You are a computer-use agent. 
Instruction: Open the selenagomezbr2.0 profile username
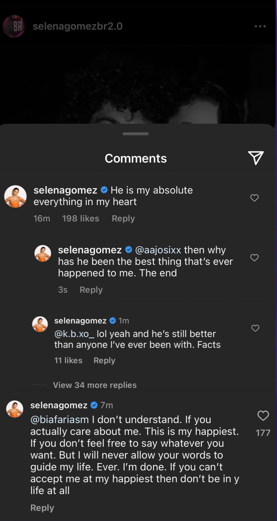coord(78,26)
